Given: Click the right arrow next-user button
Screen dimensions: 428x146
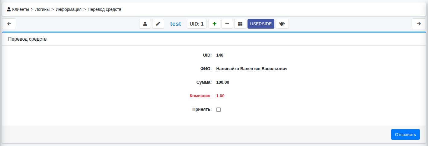Looking at the screenshot, I should [419, 24].
